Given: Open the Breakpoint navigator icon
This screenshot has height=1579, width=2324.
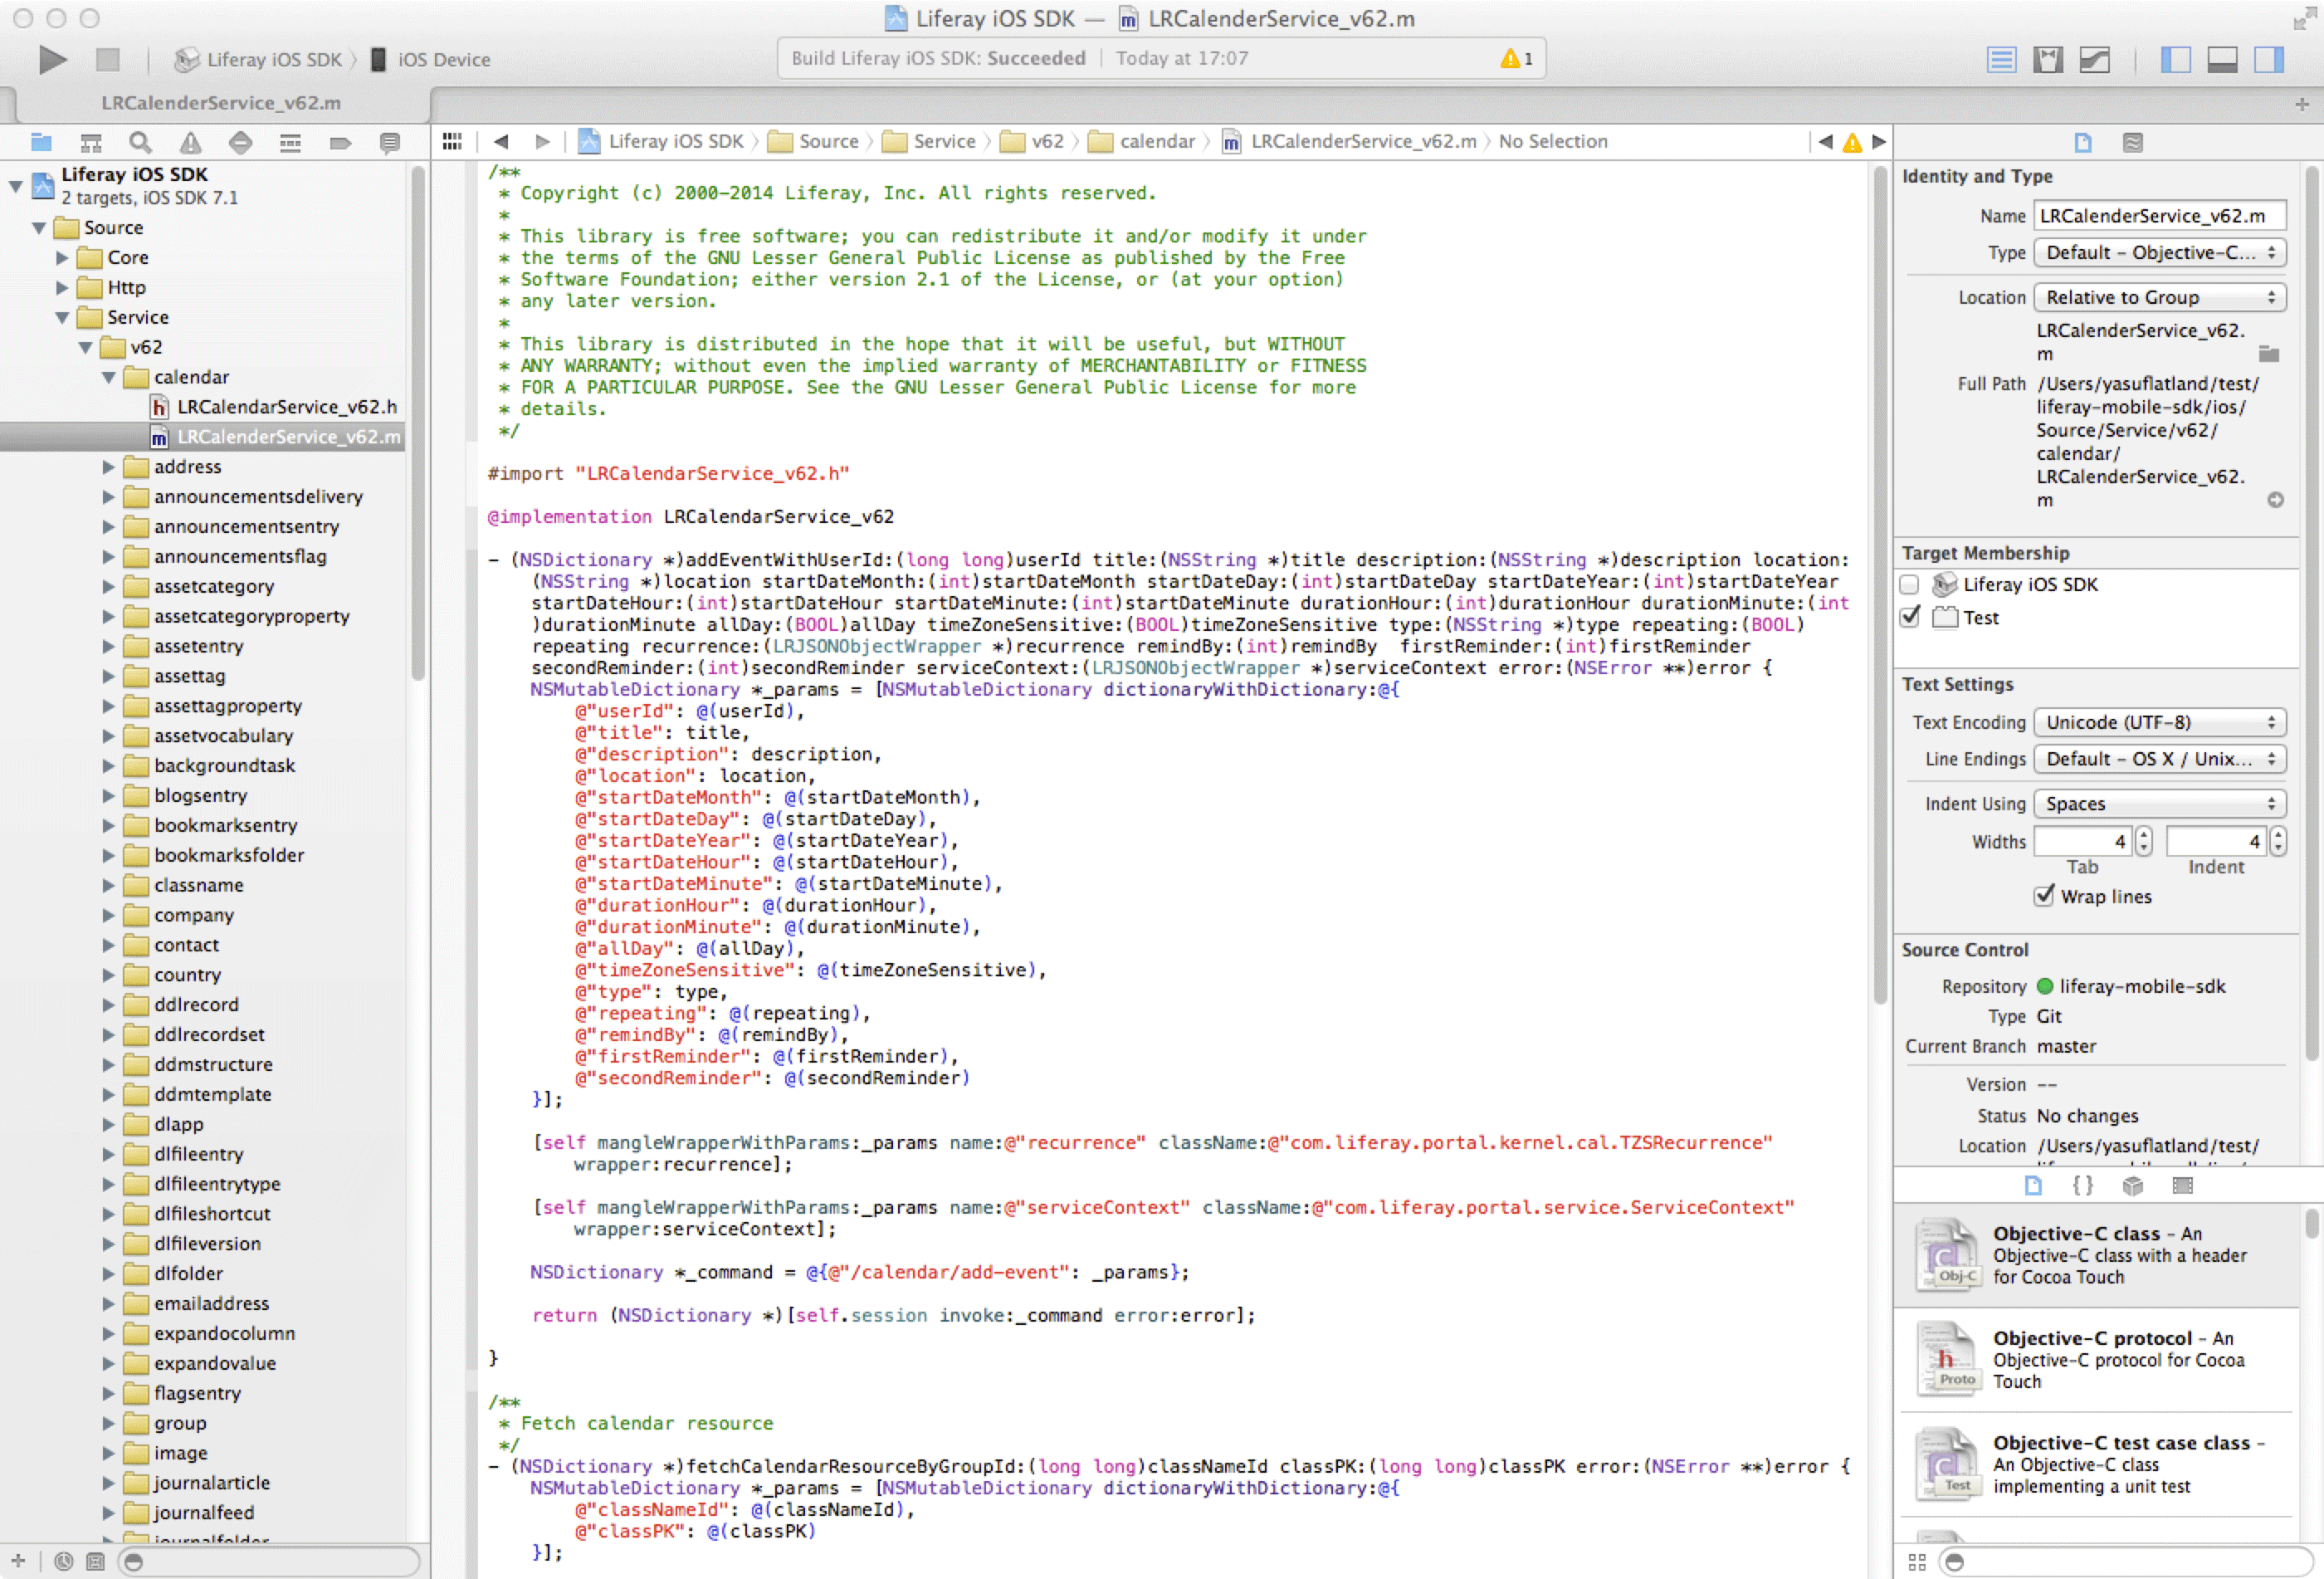Looking at the screenshot, I should pos(340,142).
